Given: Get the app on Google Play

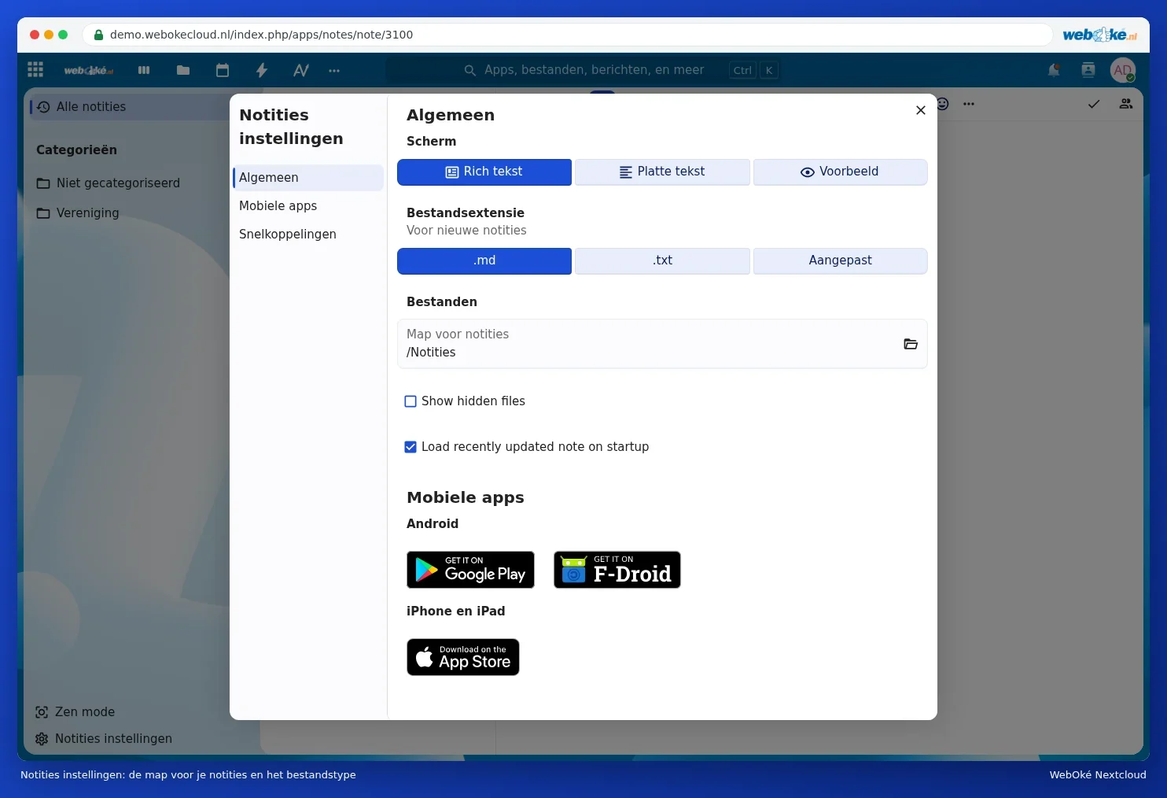Looking at the screenshot, I should [470, 570].
